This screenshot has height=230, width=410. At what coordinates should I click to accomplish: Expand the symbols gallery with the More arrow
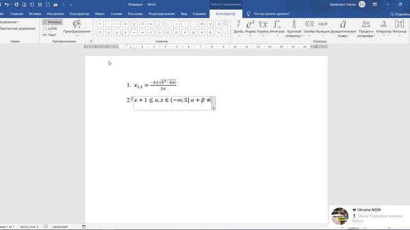click(225, 34)
